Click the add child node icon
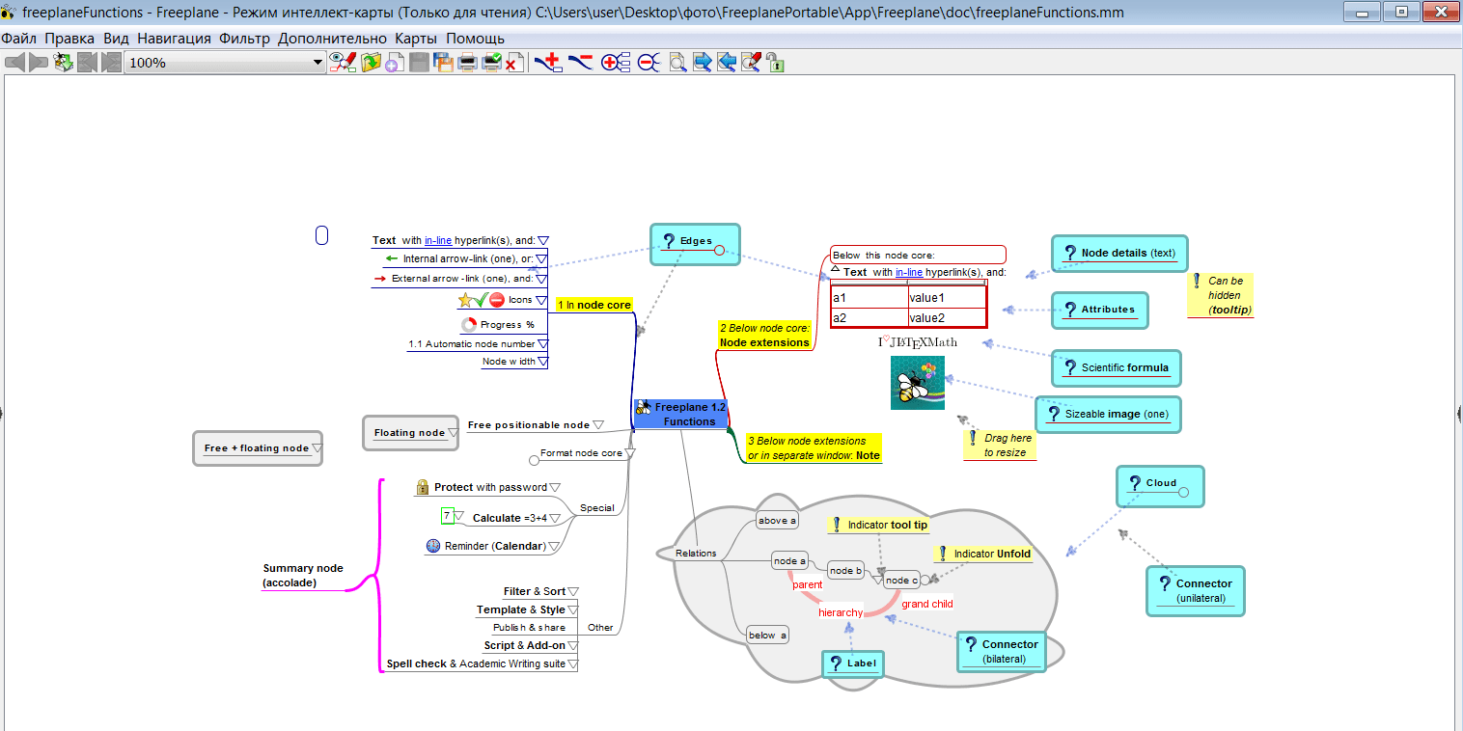The width and height of the screenshot is (1463, 731). pyautogui.click(x=548, y=63)
